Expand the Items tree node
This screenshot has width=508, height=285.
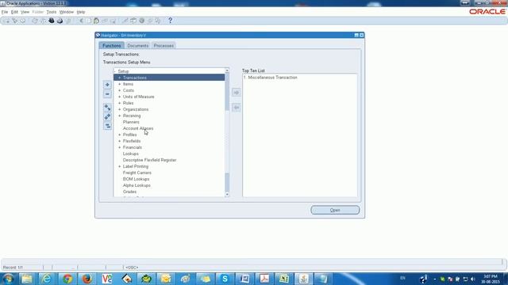(120, 84)
